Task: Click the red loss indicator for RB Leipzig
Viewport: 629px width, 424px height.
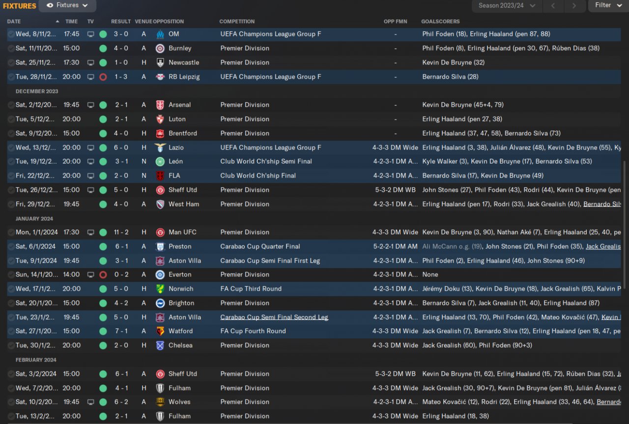Action: click(x=103, y=77)
